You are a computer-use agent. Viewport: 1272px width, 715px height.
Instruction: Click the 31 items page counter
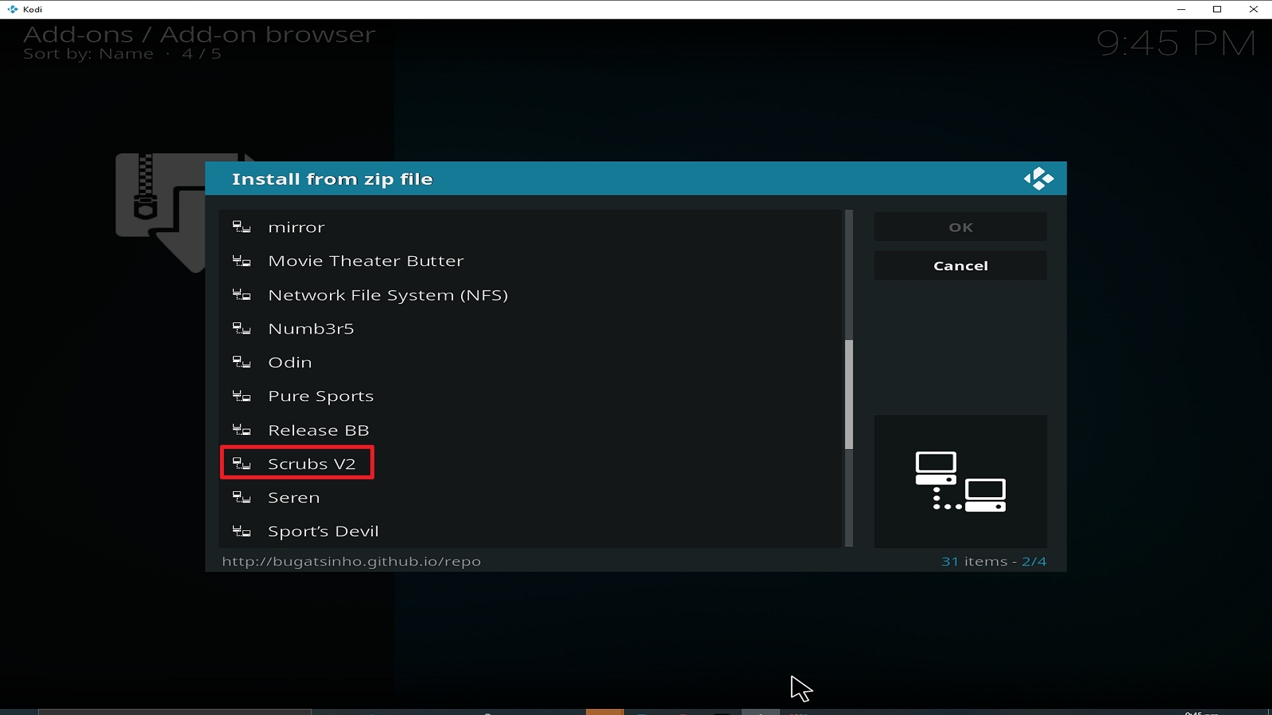[x=994, y=561]
